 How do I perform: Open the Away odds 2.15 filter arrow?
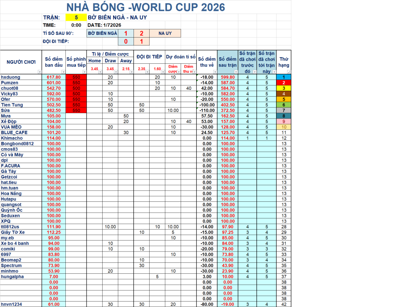[132, 72]
